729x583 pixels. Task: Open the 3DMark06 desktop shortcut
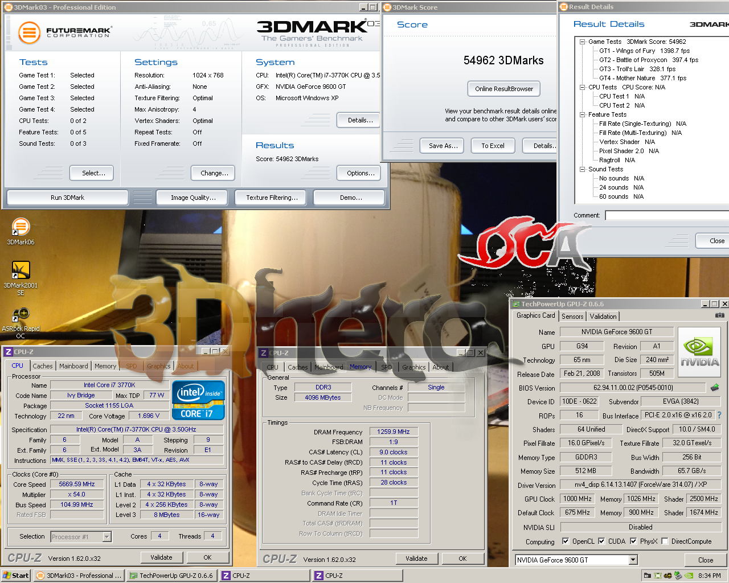point(21,231)
